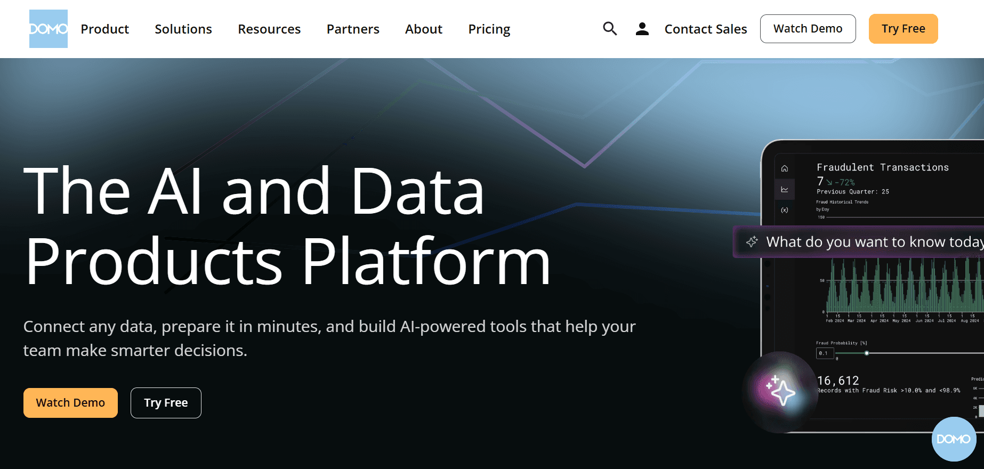This screenshot has height=469, width=984.
Task: Click 'The AI and Data Products Platform' headline
Action: coord(287,225)
